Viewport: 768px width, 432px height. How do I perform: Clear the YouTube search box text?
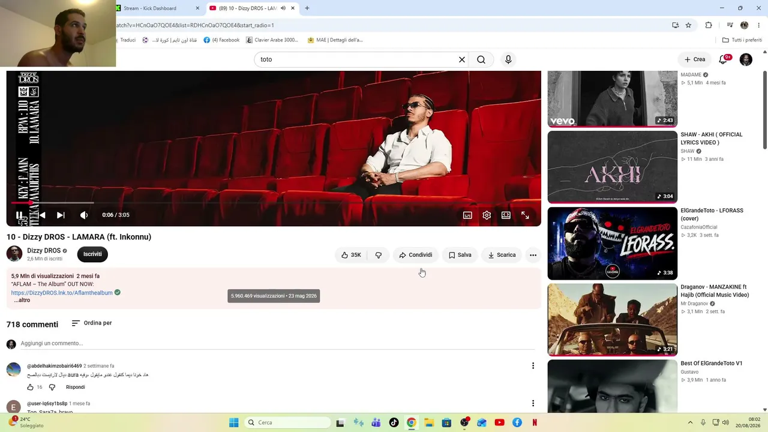coord(462,59)
